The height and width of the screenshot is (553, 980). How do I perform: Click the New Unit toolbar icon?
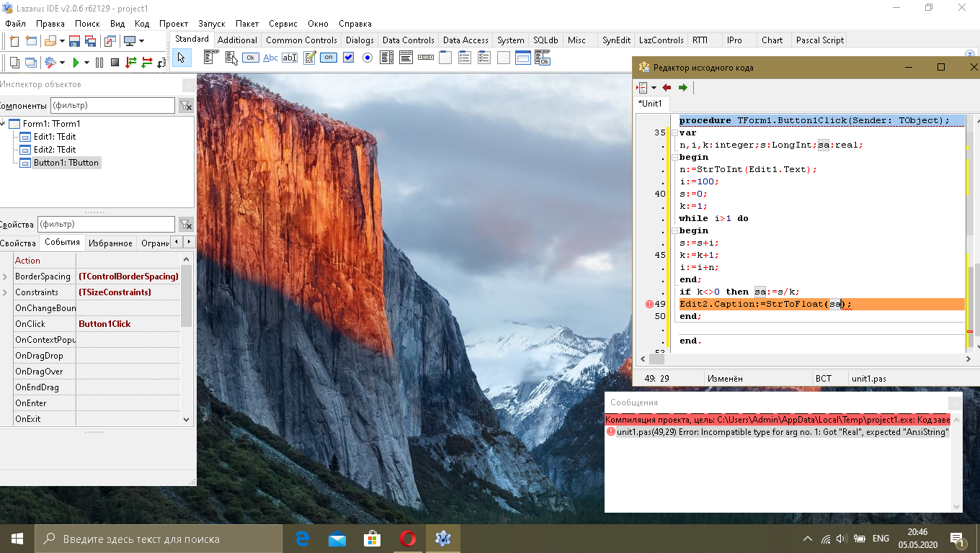point(14,41)
